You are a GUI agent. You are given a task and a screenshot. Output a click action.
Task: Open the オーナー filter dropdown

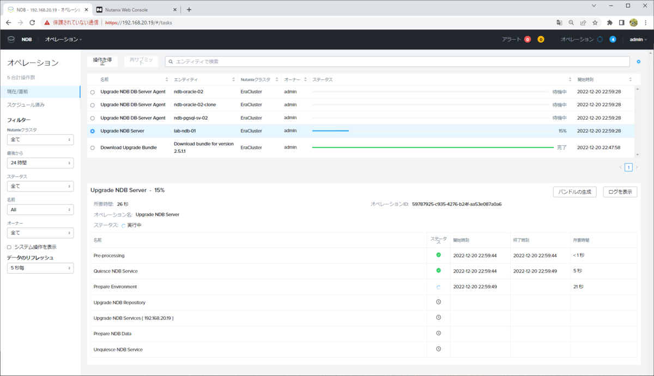(x=40, y=233)
